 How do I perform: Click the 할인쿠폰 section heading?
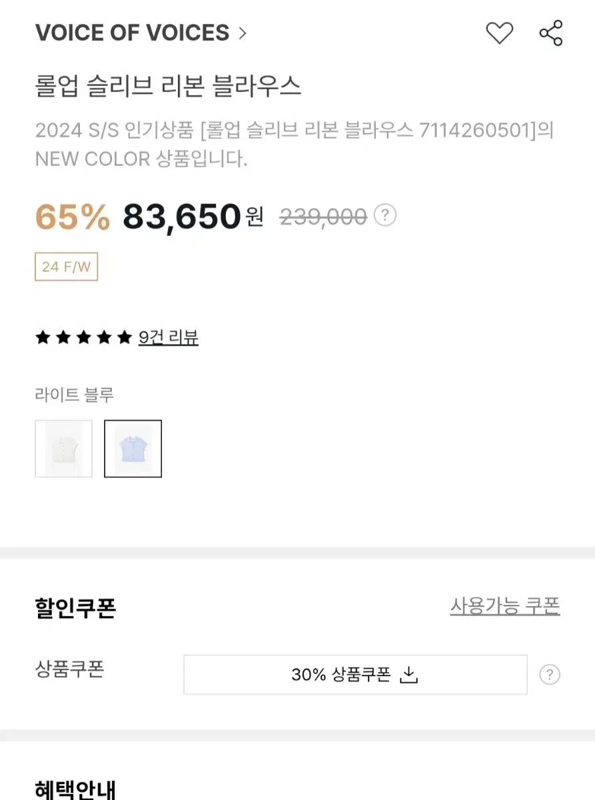(x=75, y=608)
